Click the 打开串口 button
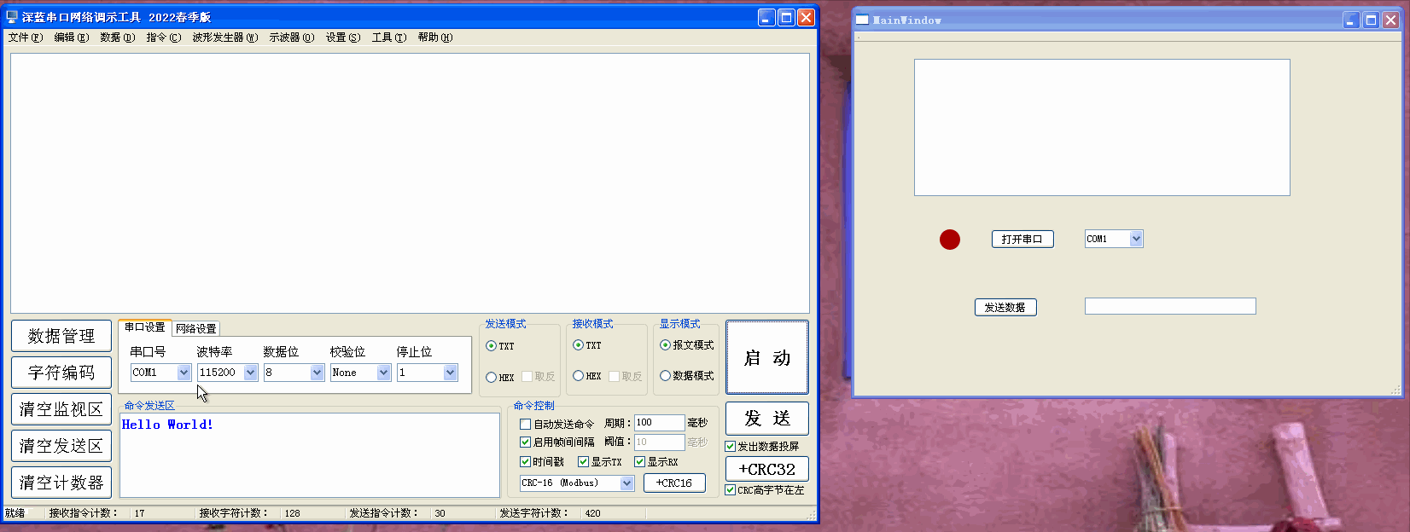Viewport: 1410px width, 532px height. click(1022, 239)
